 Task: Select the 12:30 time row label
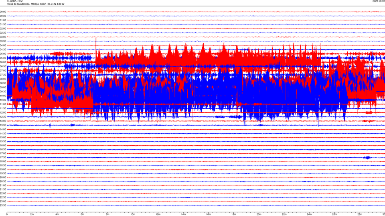(3, 117)
